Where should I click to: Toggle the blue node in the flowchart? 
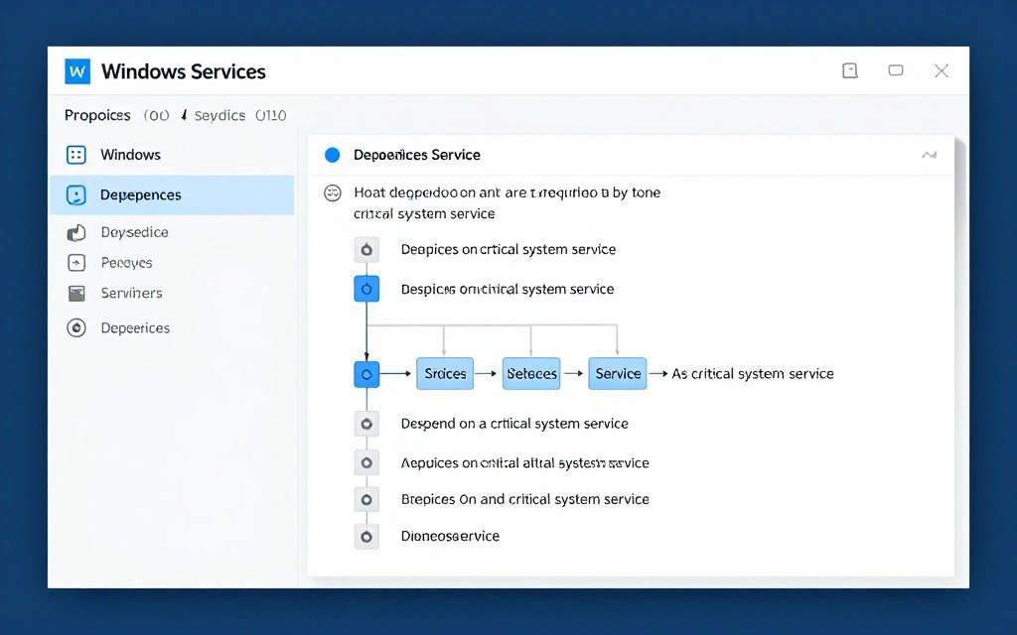coord(366,289)
